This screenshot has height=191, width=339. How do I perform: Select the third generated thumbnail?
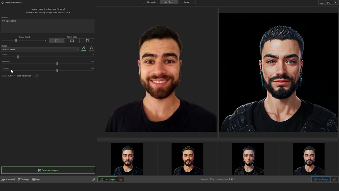coord(248,159)
